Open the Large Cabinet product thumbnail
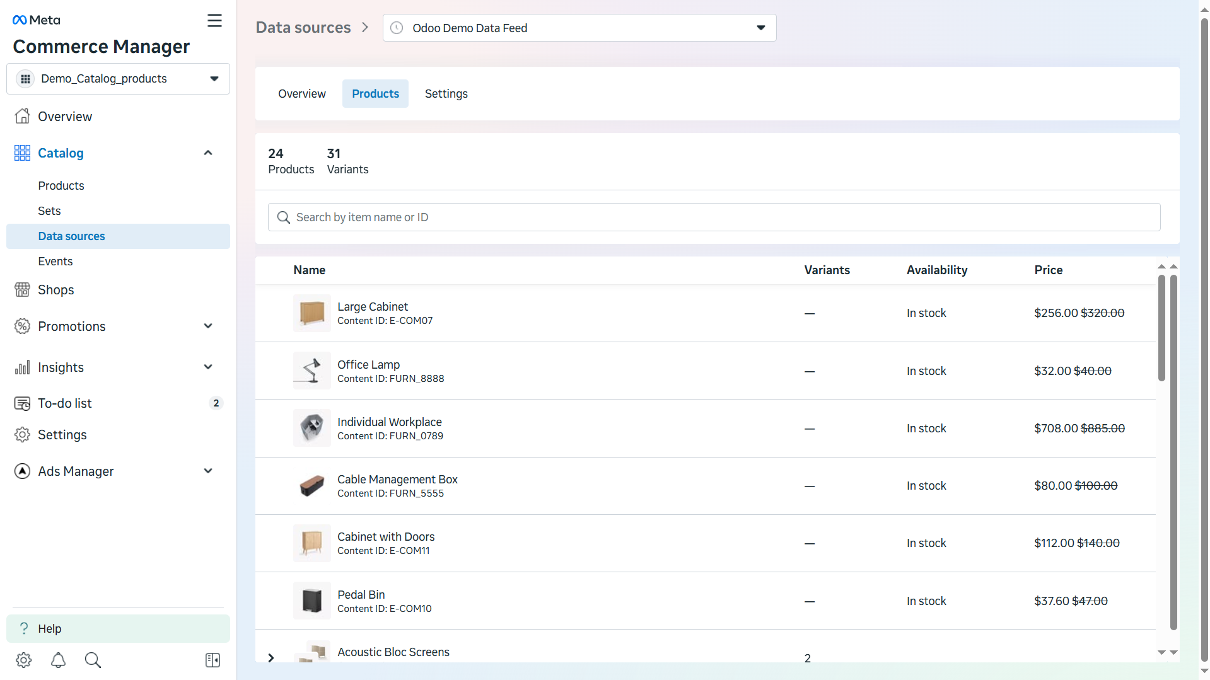Screen dimensions: 1210x680 (312, 313)
